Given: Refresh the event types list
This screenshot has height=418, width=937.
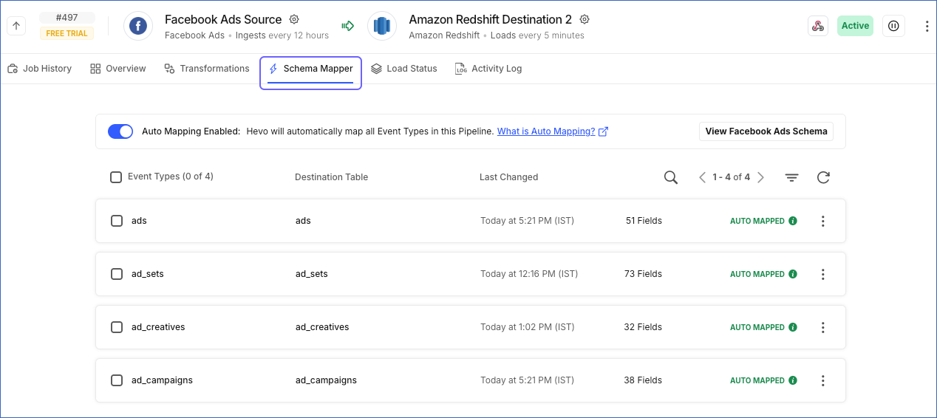Looking at the screenshot, I should point(823,177).
